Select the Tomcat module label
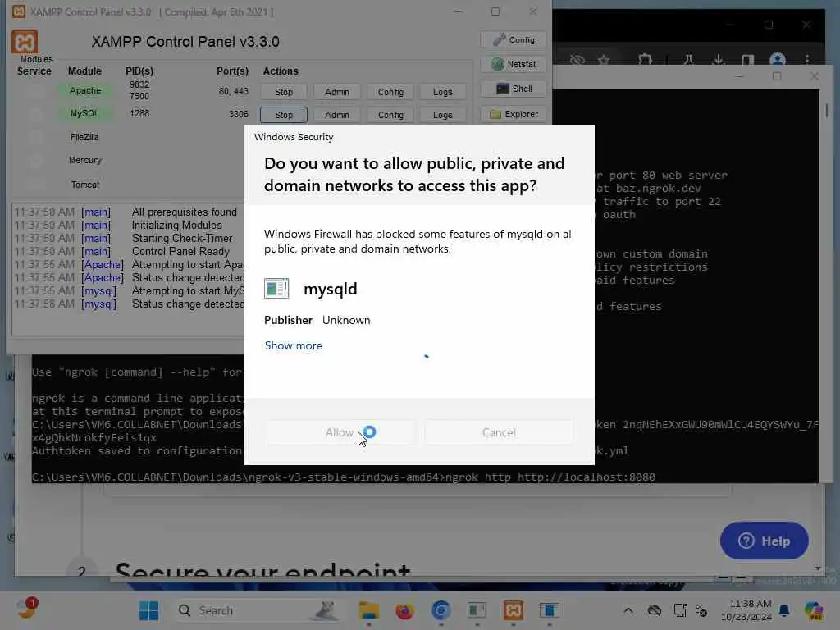This screenshot has height=630, width=840. [x=85, y=185]
